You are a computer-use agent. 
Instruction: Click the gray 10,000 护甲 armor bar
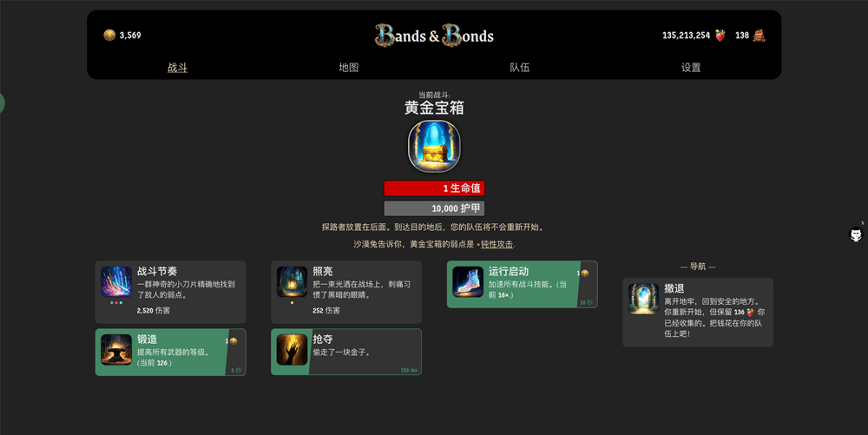pos(434,208)
